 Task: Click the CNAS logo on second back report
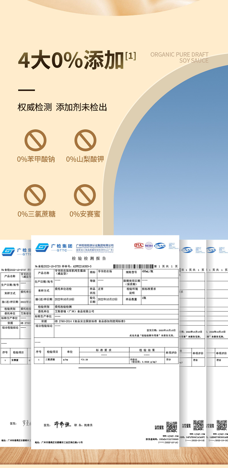[x=187, y=250]
